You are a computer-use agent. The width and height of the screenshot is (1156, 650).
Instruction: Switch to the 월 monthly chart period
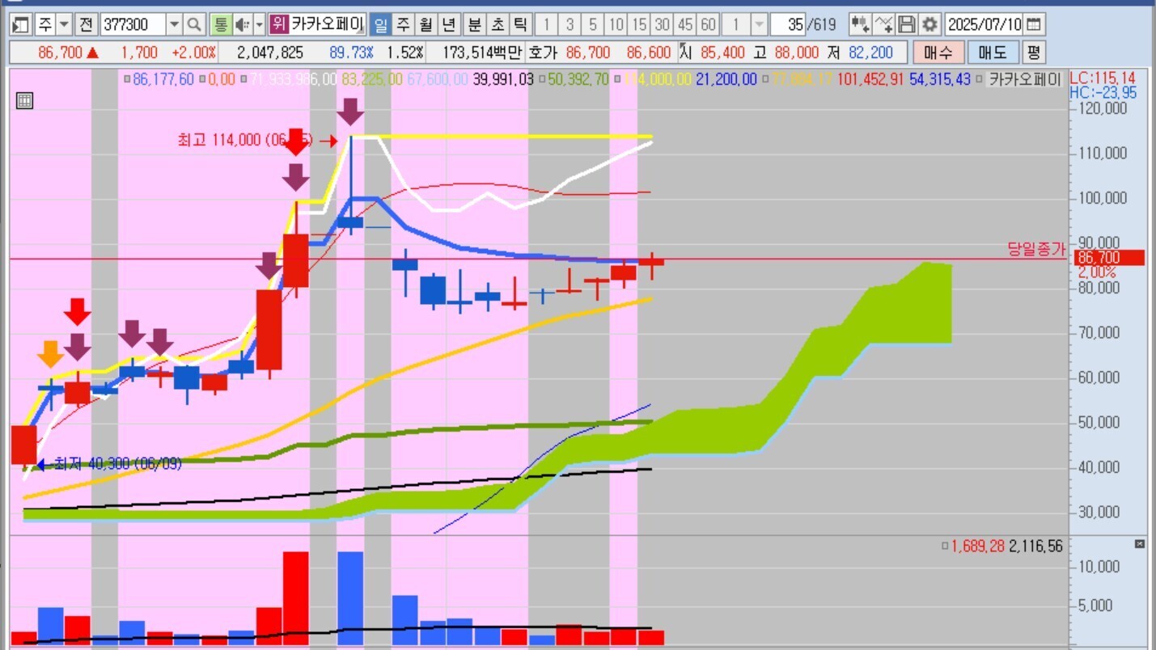tap(426, 24)
